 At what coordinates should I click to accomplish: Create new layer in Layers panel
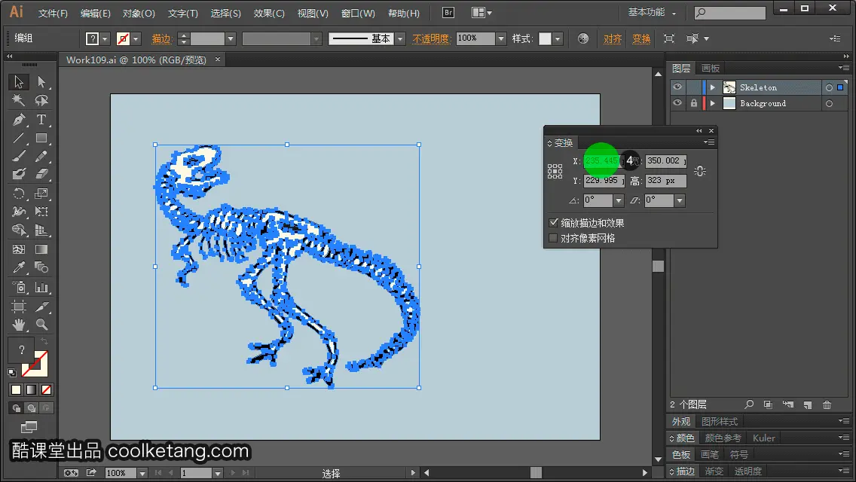point(808,404)
